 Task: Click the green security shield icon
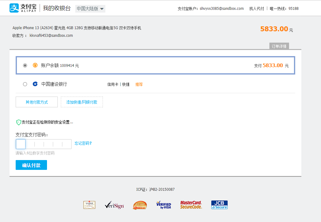click(18, 122)
